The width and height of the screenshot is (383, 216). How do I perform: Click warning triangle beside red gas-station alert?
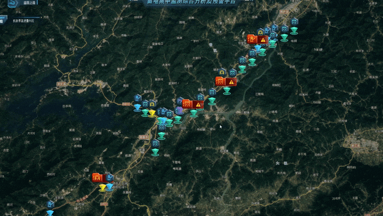263,40
